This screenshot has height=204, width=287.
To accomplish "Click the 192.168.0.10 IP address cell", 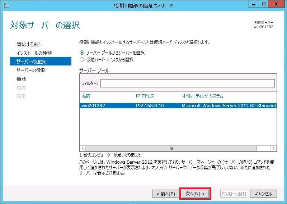I will pos(150,105).
